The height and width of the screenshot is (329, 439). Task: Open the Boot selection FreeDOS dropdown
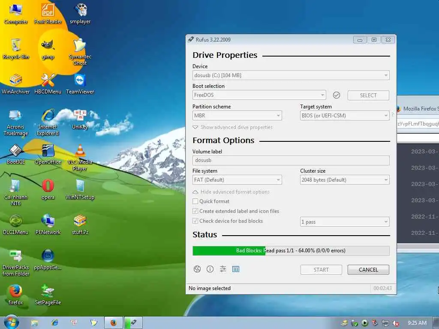(259, 95)
